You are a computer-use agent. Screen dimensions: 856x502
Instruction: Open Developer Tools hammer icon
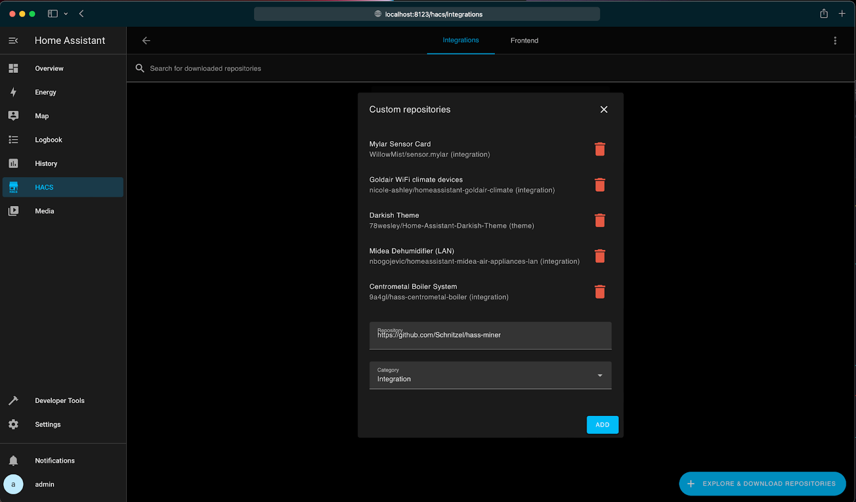(13, 400)
